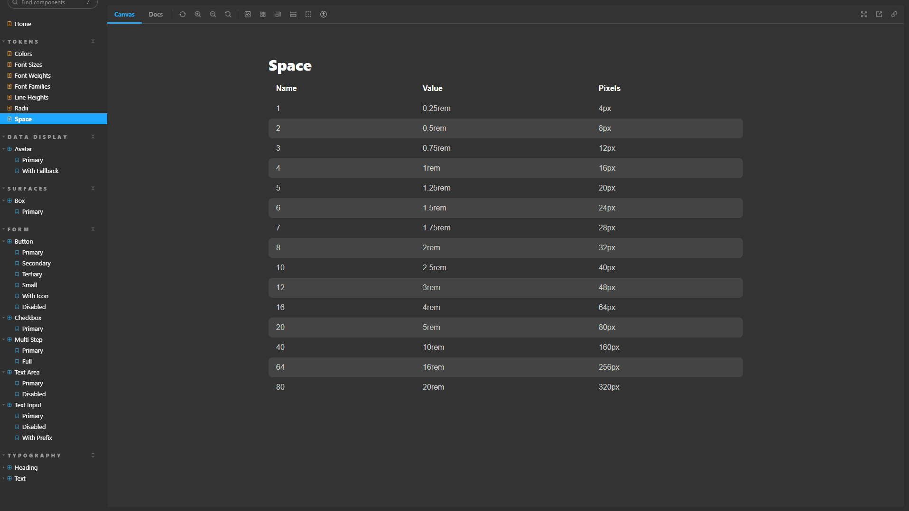The height and width of the screenshot is (511, 909).
Task: Collapse the Text Input component group
Action: (x=28, y=405)
